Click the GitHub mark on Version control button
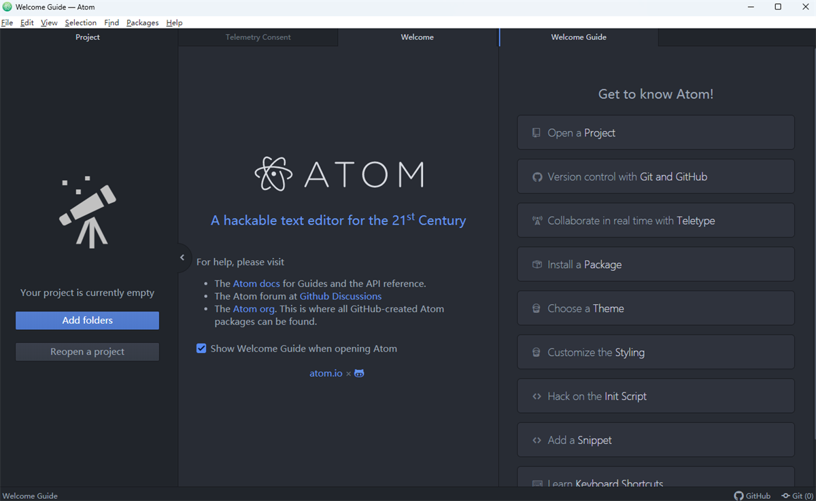 tap(537, 177)
